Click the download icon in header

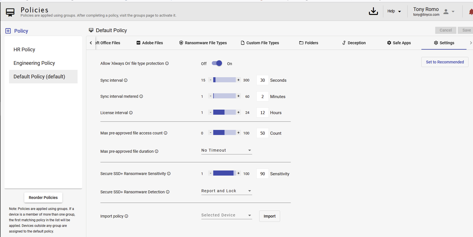[x=373, y=11]
